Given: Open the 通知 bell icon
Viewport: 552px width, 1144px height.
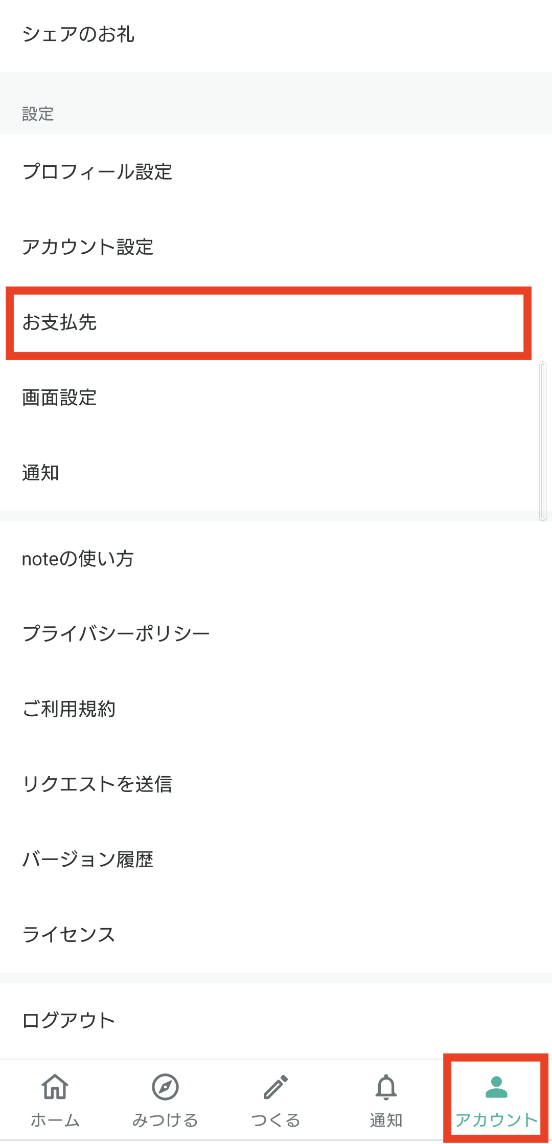Looking at the screenshot, I should 386,1087.
